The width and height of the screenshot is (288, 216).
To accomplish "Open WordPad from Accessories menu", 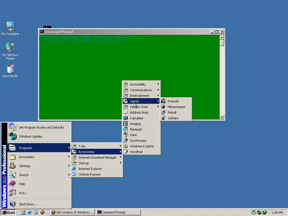I will (x=141, y=152).
